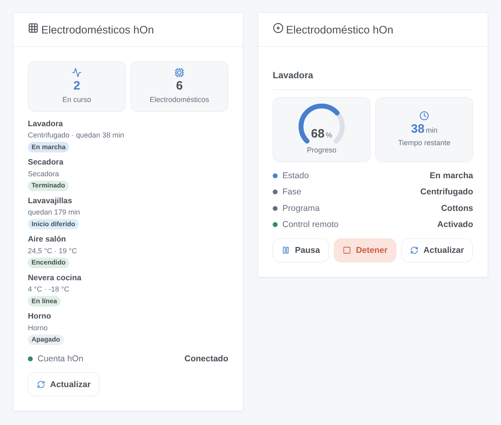Viewport: 501px width, 425px height.
Task: Click '4 °C · -18 °C' temperature text
Action: tap(48, 290)
